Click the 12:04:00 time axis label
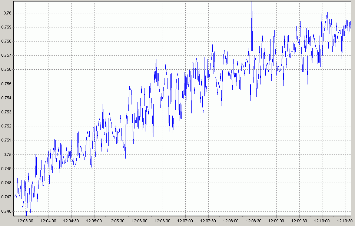Screen dimensions: 355x226 point(49,221)
